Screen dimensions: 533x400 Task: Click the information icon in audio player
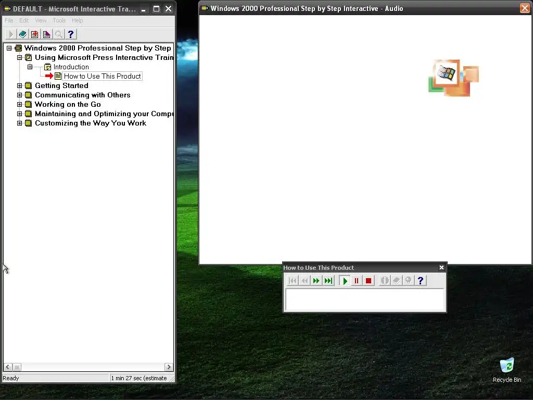pyautogui.click(x=385, y=281)
